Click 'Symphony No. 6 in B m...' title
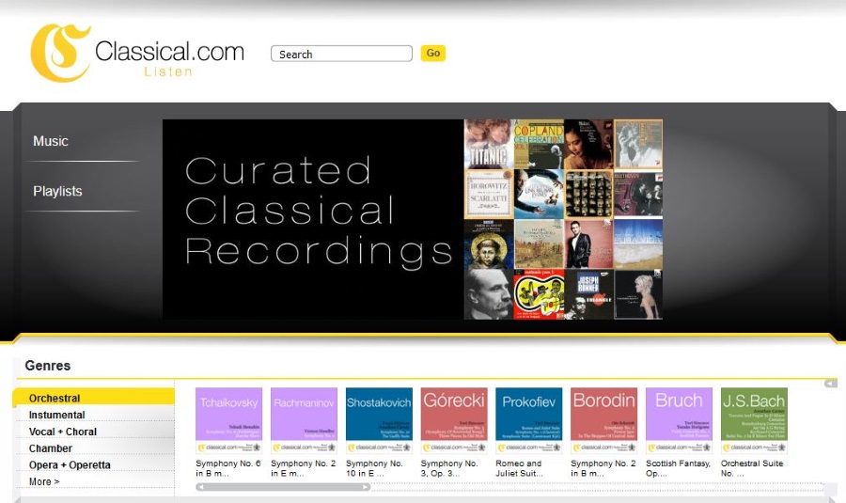846x503 pixels. (x=228, y=468)
